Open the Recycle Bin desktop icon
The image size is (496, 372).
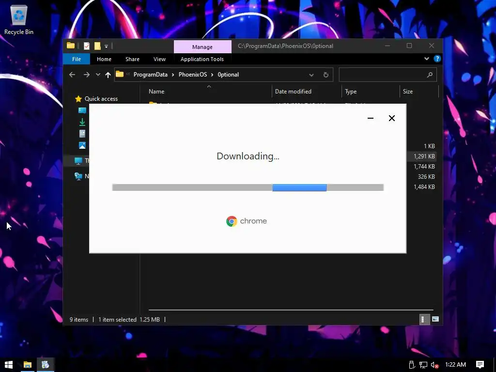tap(19, 20)
